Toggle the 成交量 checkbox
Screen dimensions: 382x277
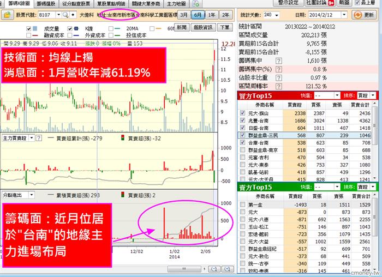(x=29, y=28)
